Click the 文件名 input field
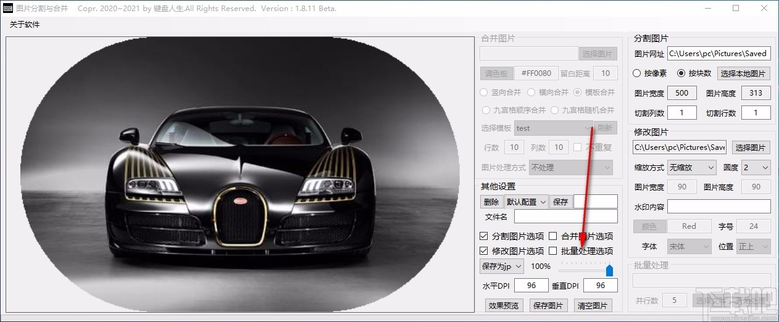 pyautogui.click(x=566, y=217)
